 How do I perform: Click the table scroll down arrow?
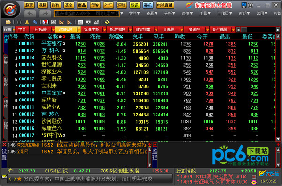(278, 139)
